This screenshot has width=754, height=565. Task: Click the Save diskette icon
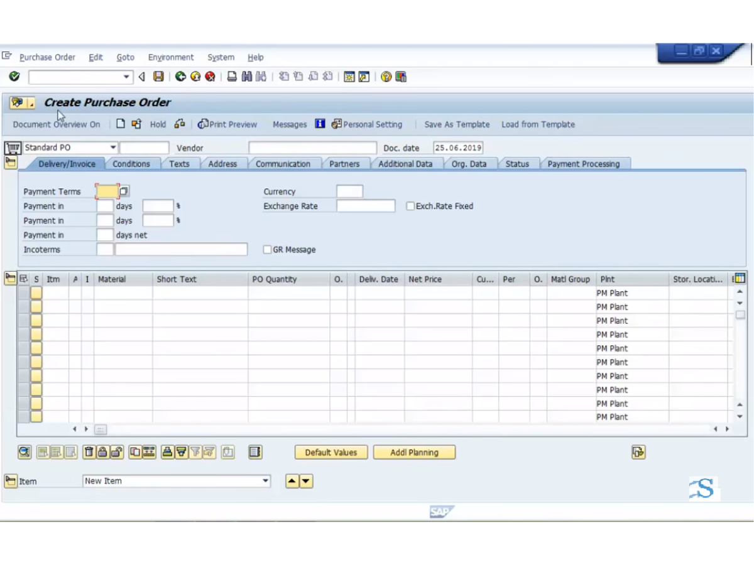pyautogui.click(x=158, y=77)
